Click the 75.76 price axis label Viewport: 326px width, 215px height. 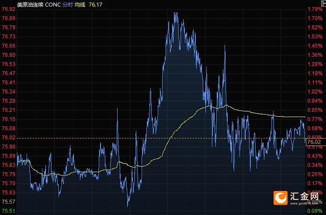[x=9, y=174]
